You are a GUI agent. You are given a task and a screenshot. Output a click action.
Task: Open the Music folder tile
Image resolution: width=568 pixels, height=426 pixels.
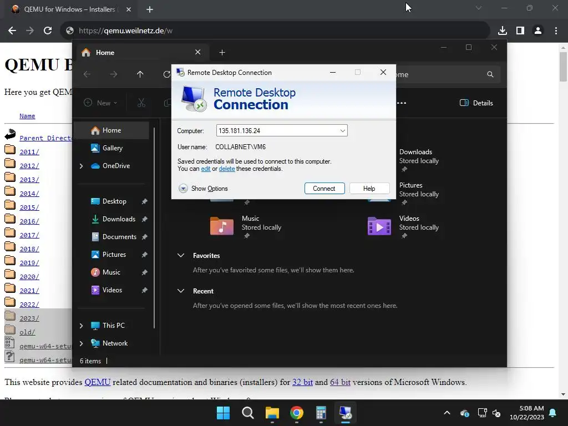pos(246,226)
